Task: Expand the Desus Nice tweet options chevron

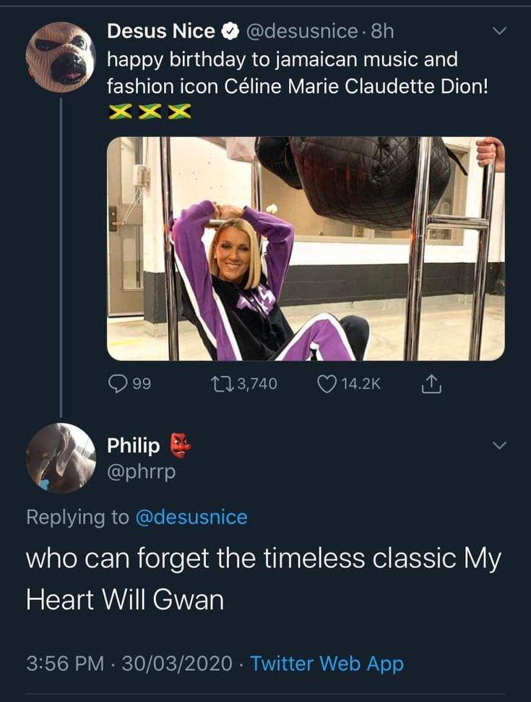Action: (499, 31)
